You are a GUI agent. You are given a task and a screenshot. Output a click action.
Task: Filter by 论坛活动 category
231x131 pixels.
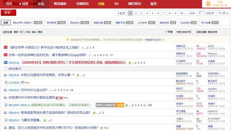(x=188, y=22)
